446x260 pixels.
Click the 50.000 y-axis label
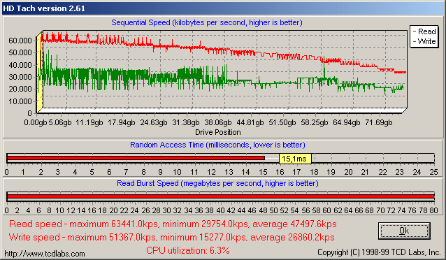(20, 52)
